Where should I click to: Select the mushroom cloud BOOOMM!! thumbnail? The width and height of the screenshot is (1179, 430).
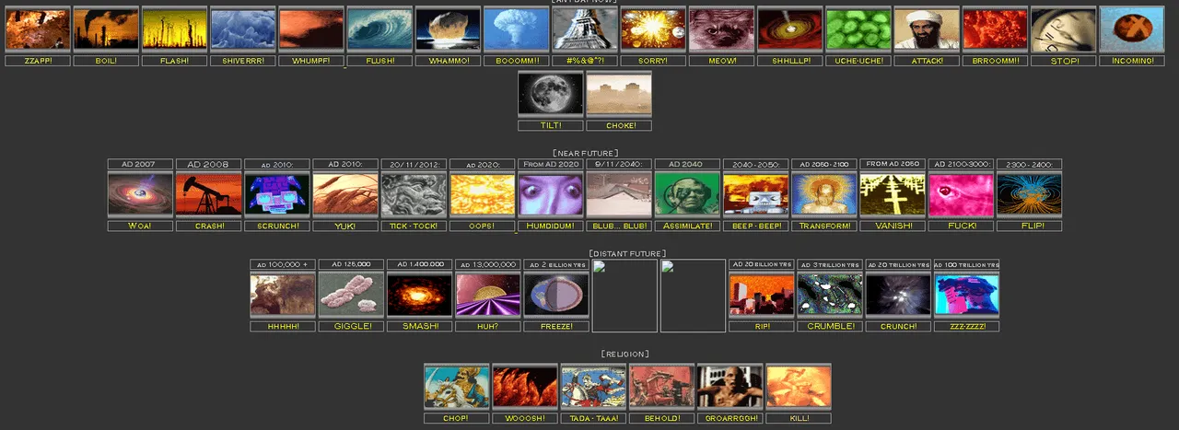point(517,29)
